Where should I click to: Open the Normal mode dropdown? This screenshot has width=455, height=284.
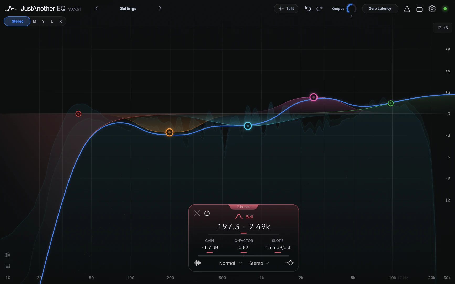tap(230, 263)
